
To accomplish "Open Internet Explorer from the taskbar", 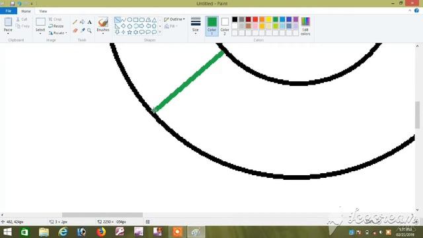I will (63, 232).
